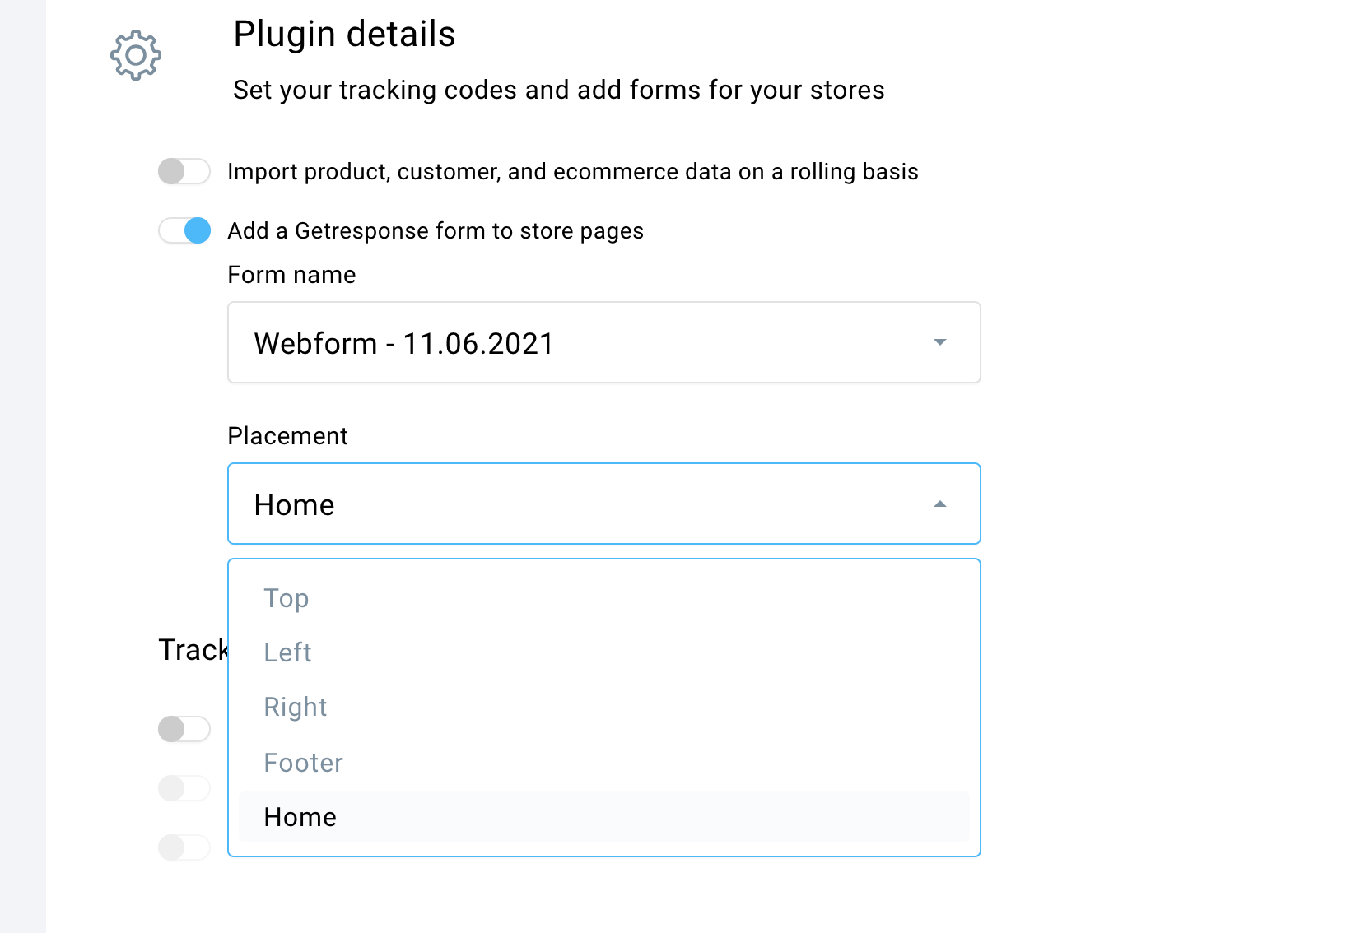Click the Form name label
The width and height of the screenshot is (1365, 933).
point(291,275)
